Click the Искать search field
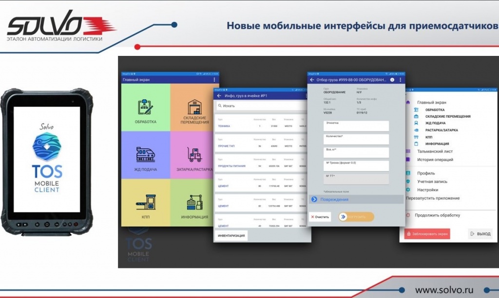The height and width of the screenshot is (298, 499). 261,106
